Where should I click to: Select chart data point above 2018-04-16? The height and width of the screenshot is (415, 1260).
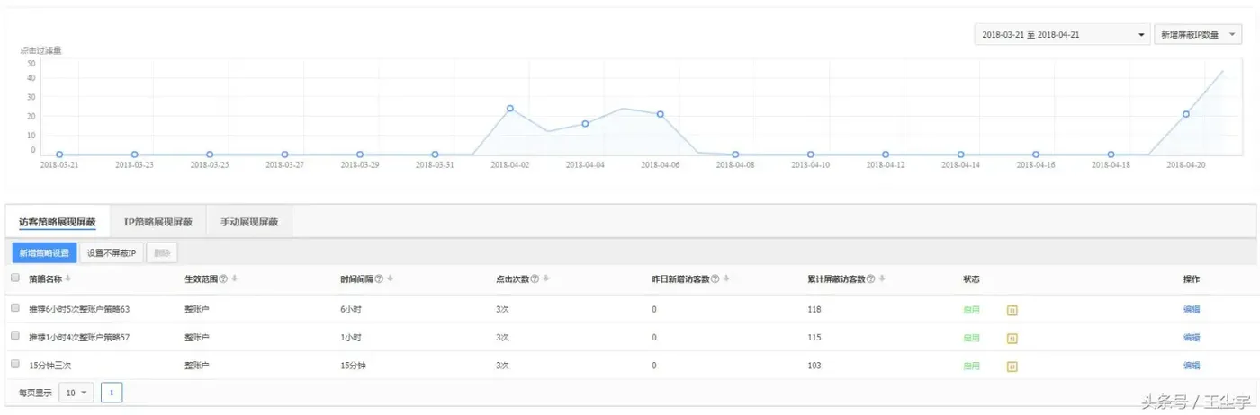click(1036, 155)
